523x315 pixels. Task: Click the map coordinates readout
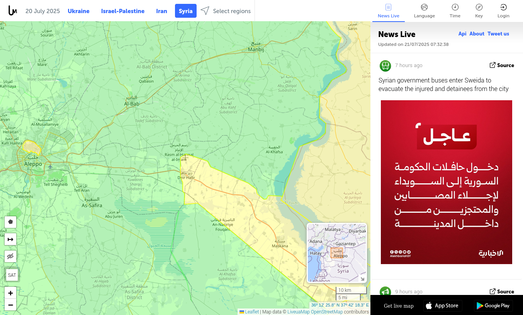(x=340, y=305)
